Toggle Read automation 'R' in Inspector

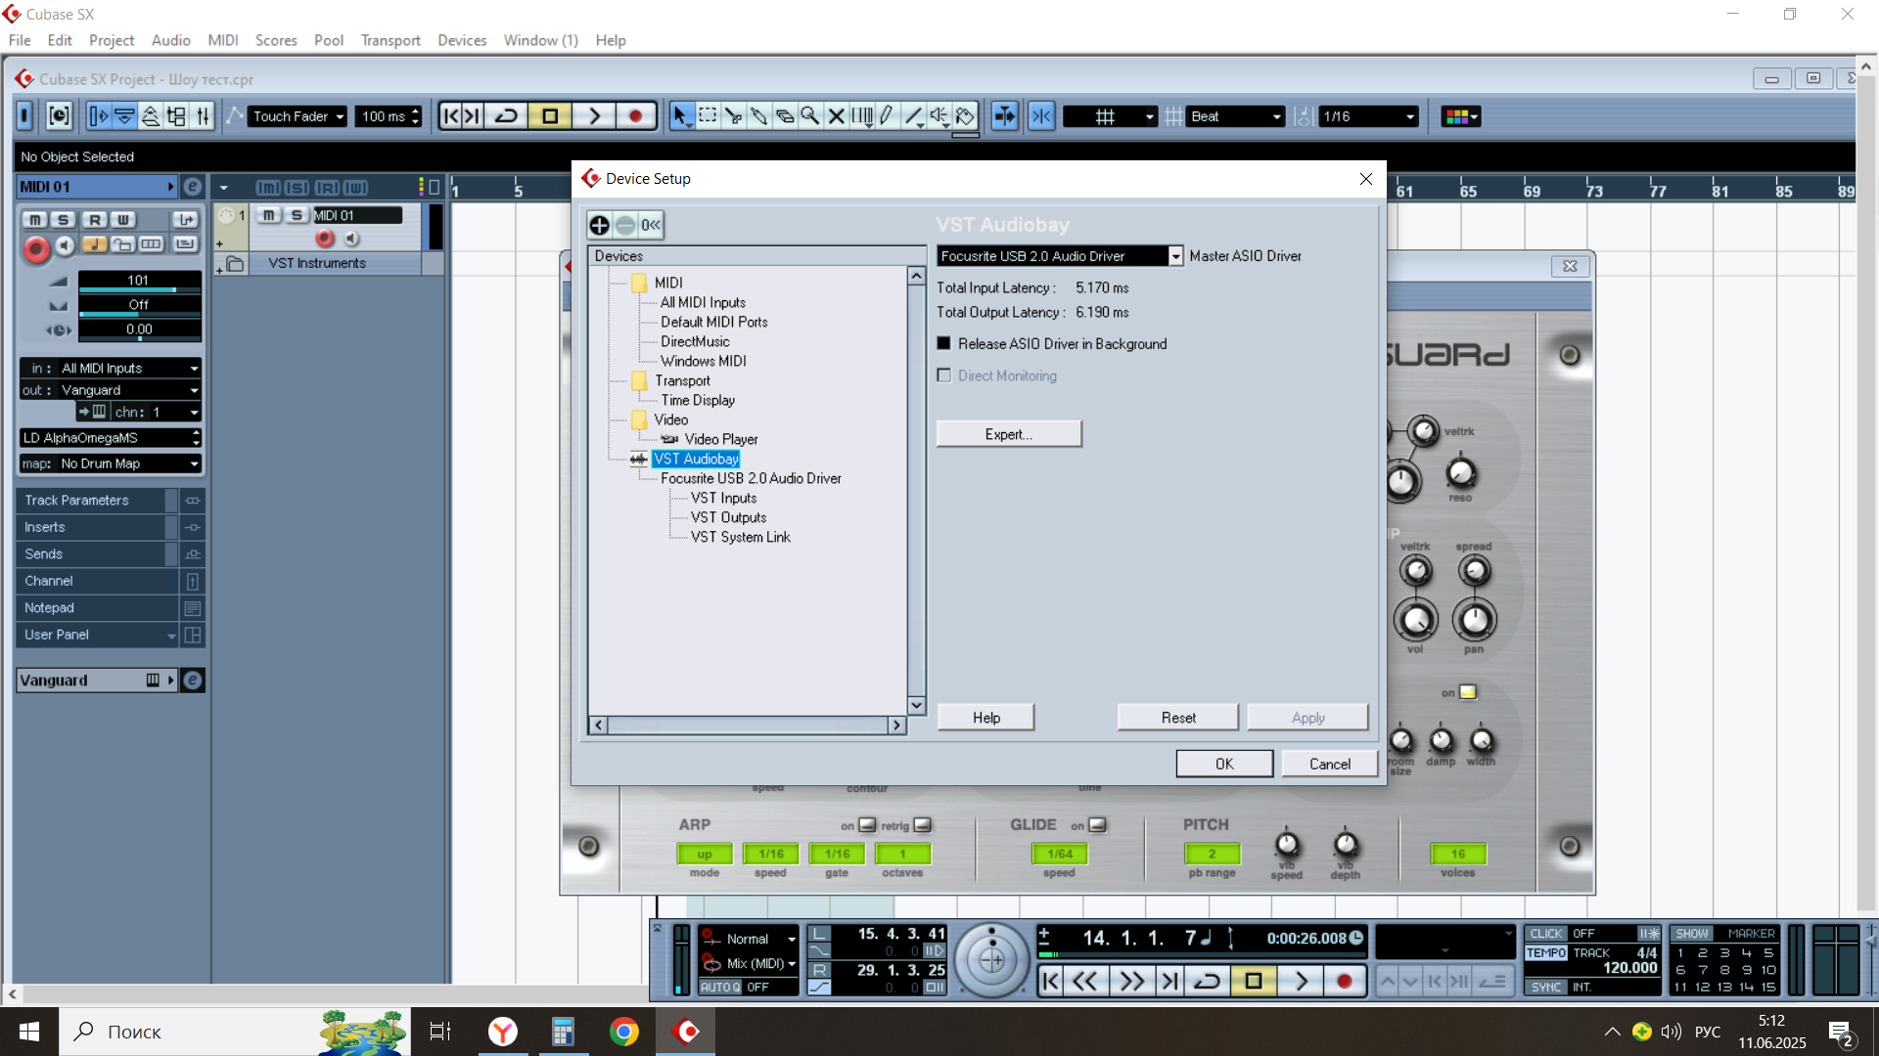point(95,220)
